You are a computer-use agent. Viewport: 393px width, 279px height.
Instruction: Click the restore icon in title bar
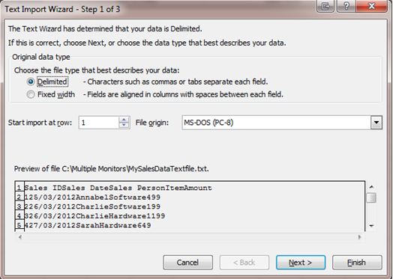[x=325, y=6]
